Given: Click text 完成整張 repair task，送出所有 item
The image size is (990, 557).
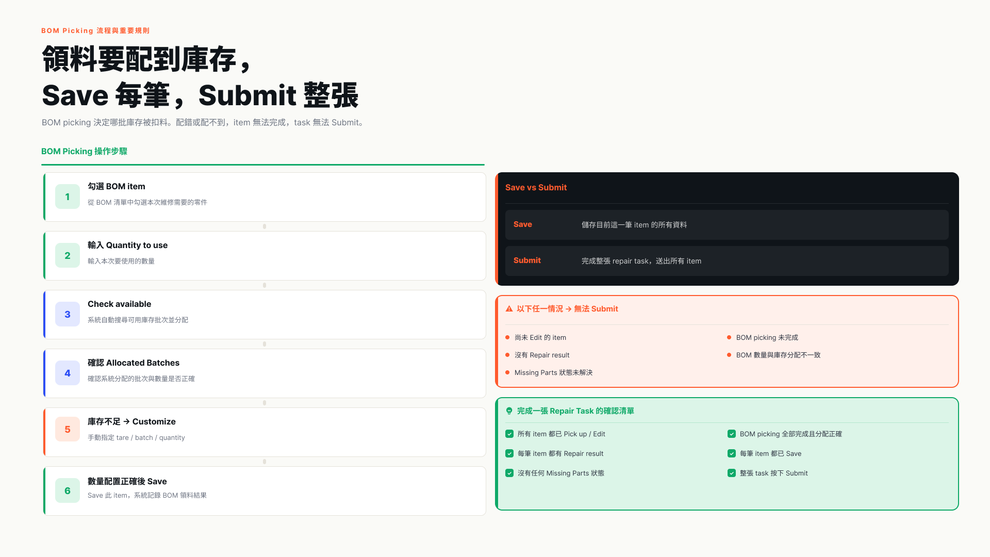Looking at the screenshot, I should point(641,261).
